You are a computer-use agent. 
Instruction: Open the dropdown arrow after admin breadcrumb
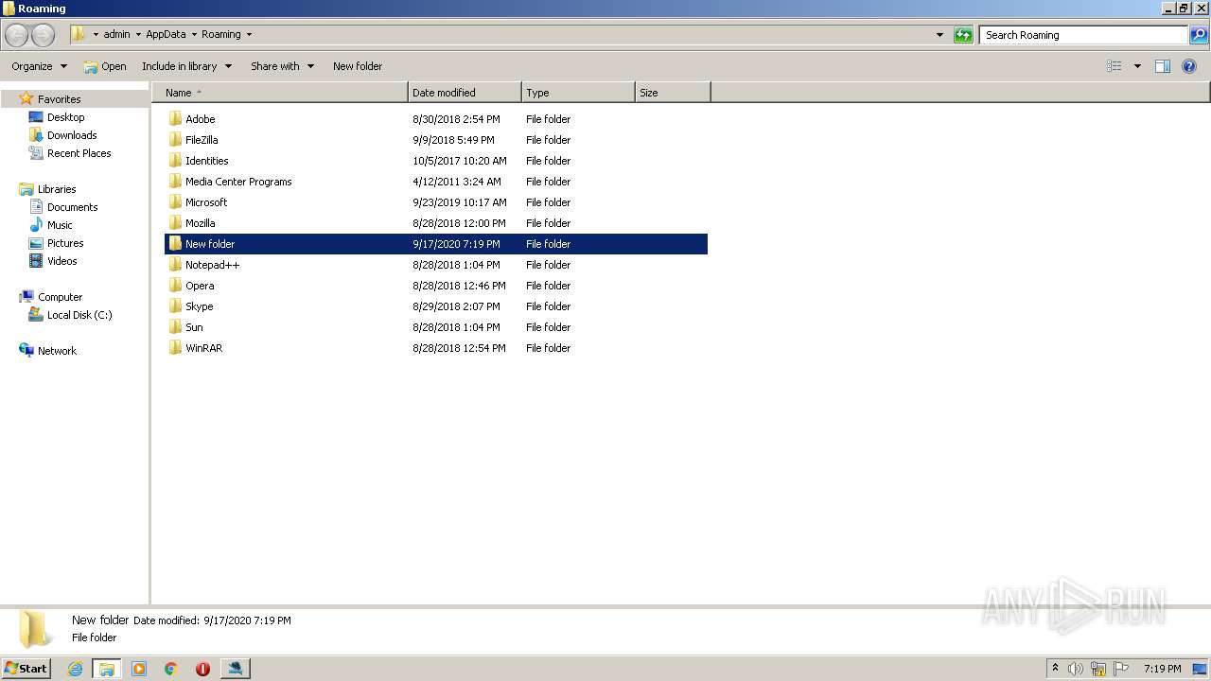[138, 35]
